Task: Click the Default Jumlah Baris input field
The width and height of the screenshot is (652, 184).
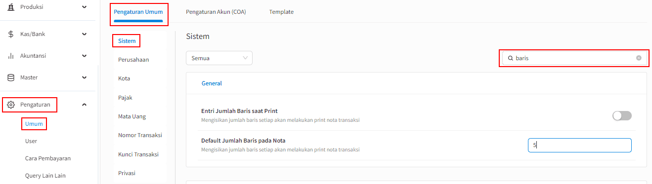Action: click(x=580, y=145)
